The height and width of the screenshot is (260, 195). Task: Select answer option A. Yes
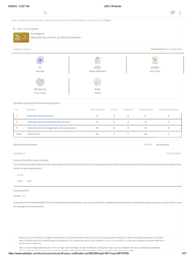(21, 175)
